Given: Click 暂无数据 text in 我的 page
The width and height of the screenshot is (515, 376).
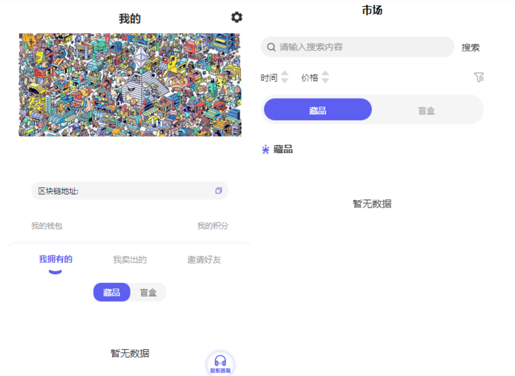Looking at the screenshot, I should 130,353.
